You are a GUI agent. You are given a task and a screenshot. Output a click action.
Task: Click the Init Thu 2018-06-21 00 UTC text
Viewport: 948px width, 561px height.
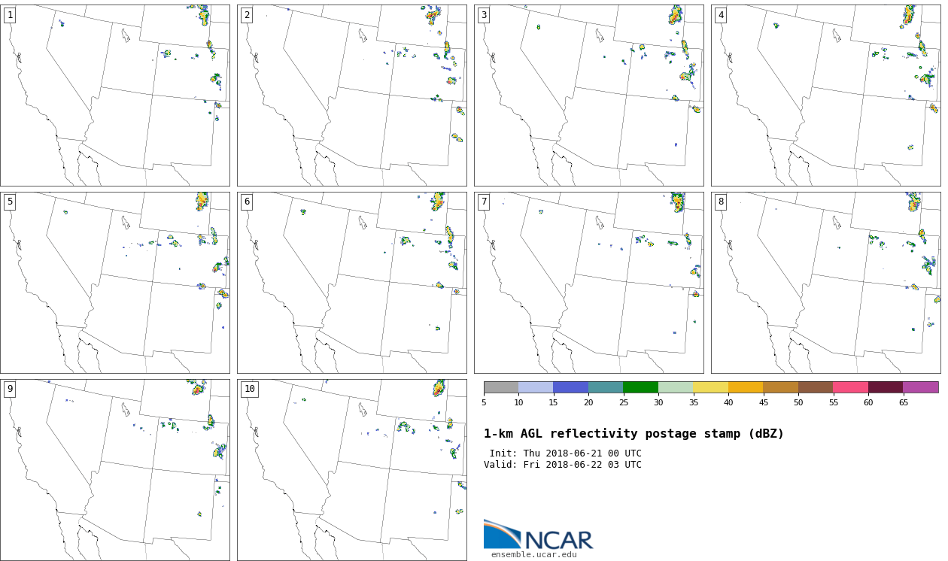tap(565, 453)
